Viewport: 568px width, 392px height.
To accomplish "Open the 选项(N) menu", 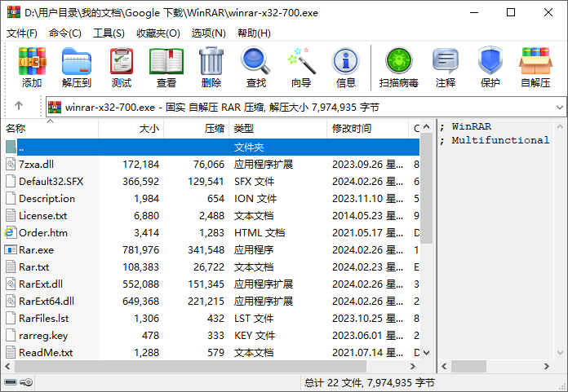I will [209, 33].
